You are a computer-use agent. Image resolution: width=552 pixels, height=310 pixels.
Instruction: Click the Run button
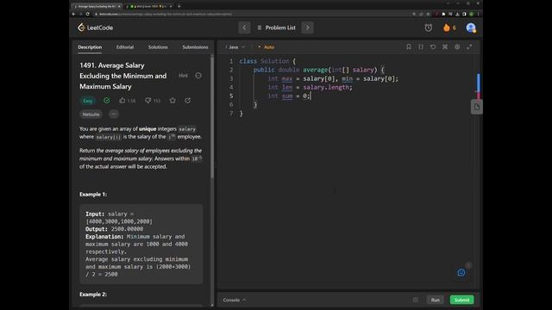tap(435, 300)
